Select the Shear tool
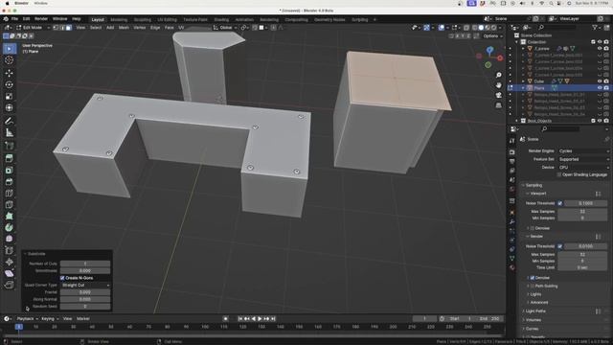 point(9,273)
